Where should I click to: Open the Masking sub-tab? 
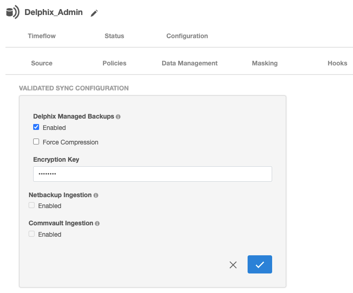264,63
